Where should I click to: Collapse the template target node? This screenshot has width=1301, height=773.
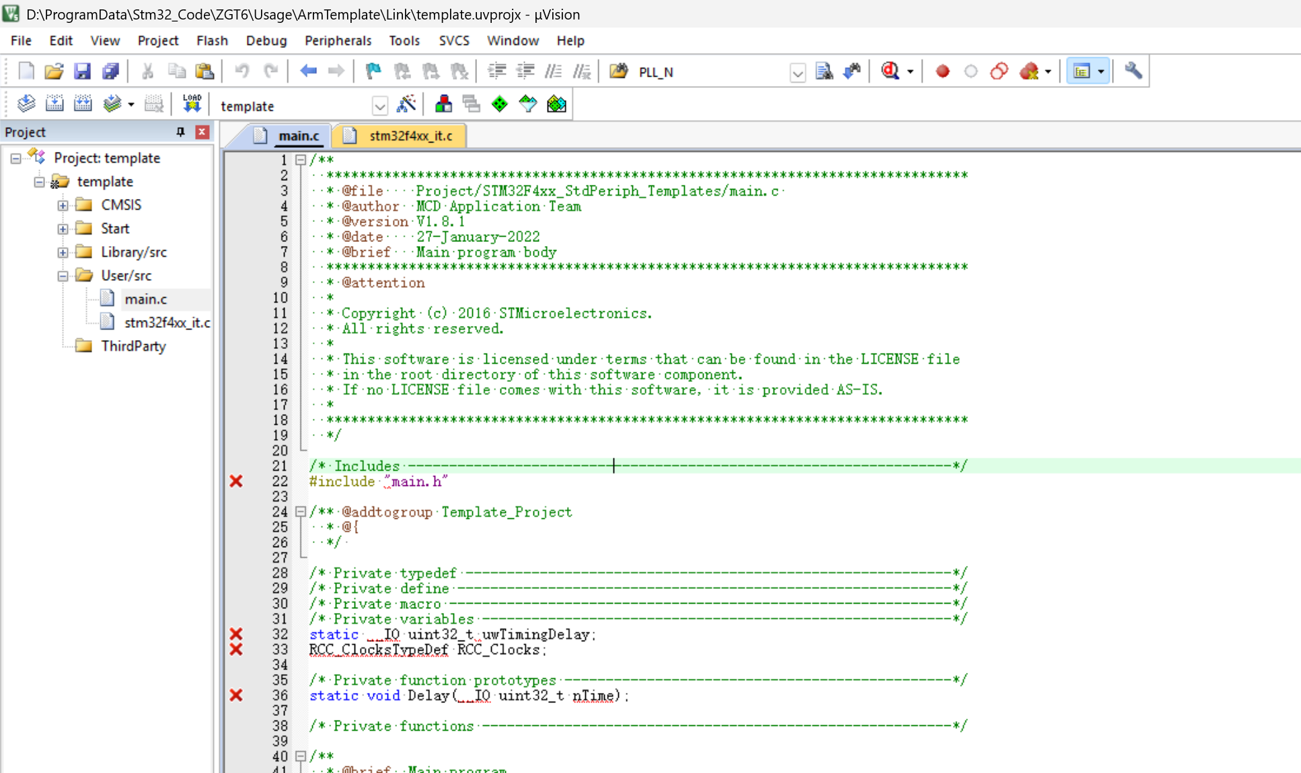(40, 182)
